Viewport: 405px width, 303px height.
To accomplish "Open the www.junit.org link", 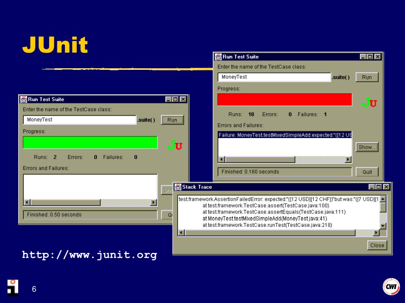I will [90, 254].
